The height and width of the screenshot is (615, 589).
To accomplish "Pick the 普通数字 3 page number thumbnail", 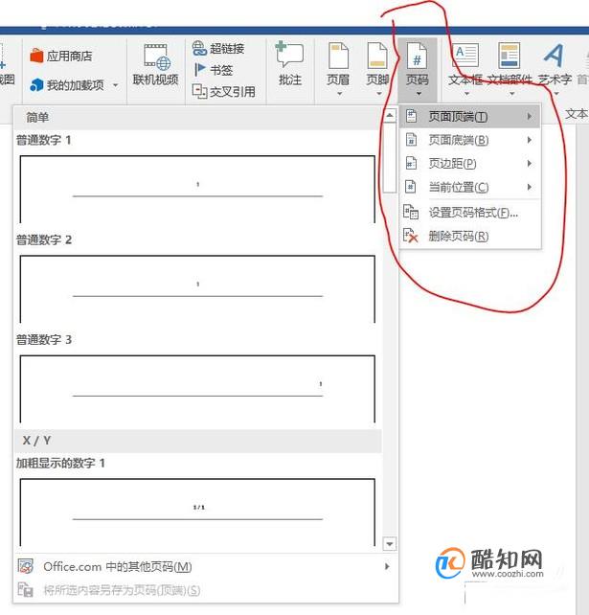I will (x=197, y=389).
